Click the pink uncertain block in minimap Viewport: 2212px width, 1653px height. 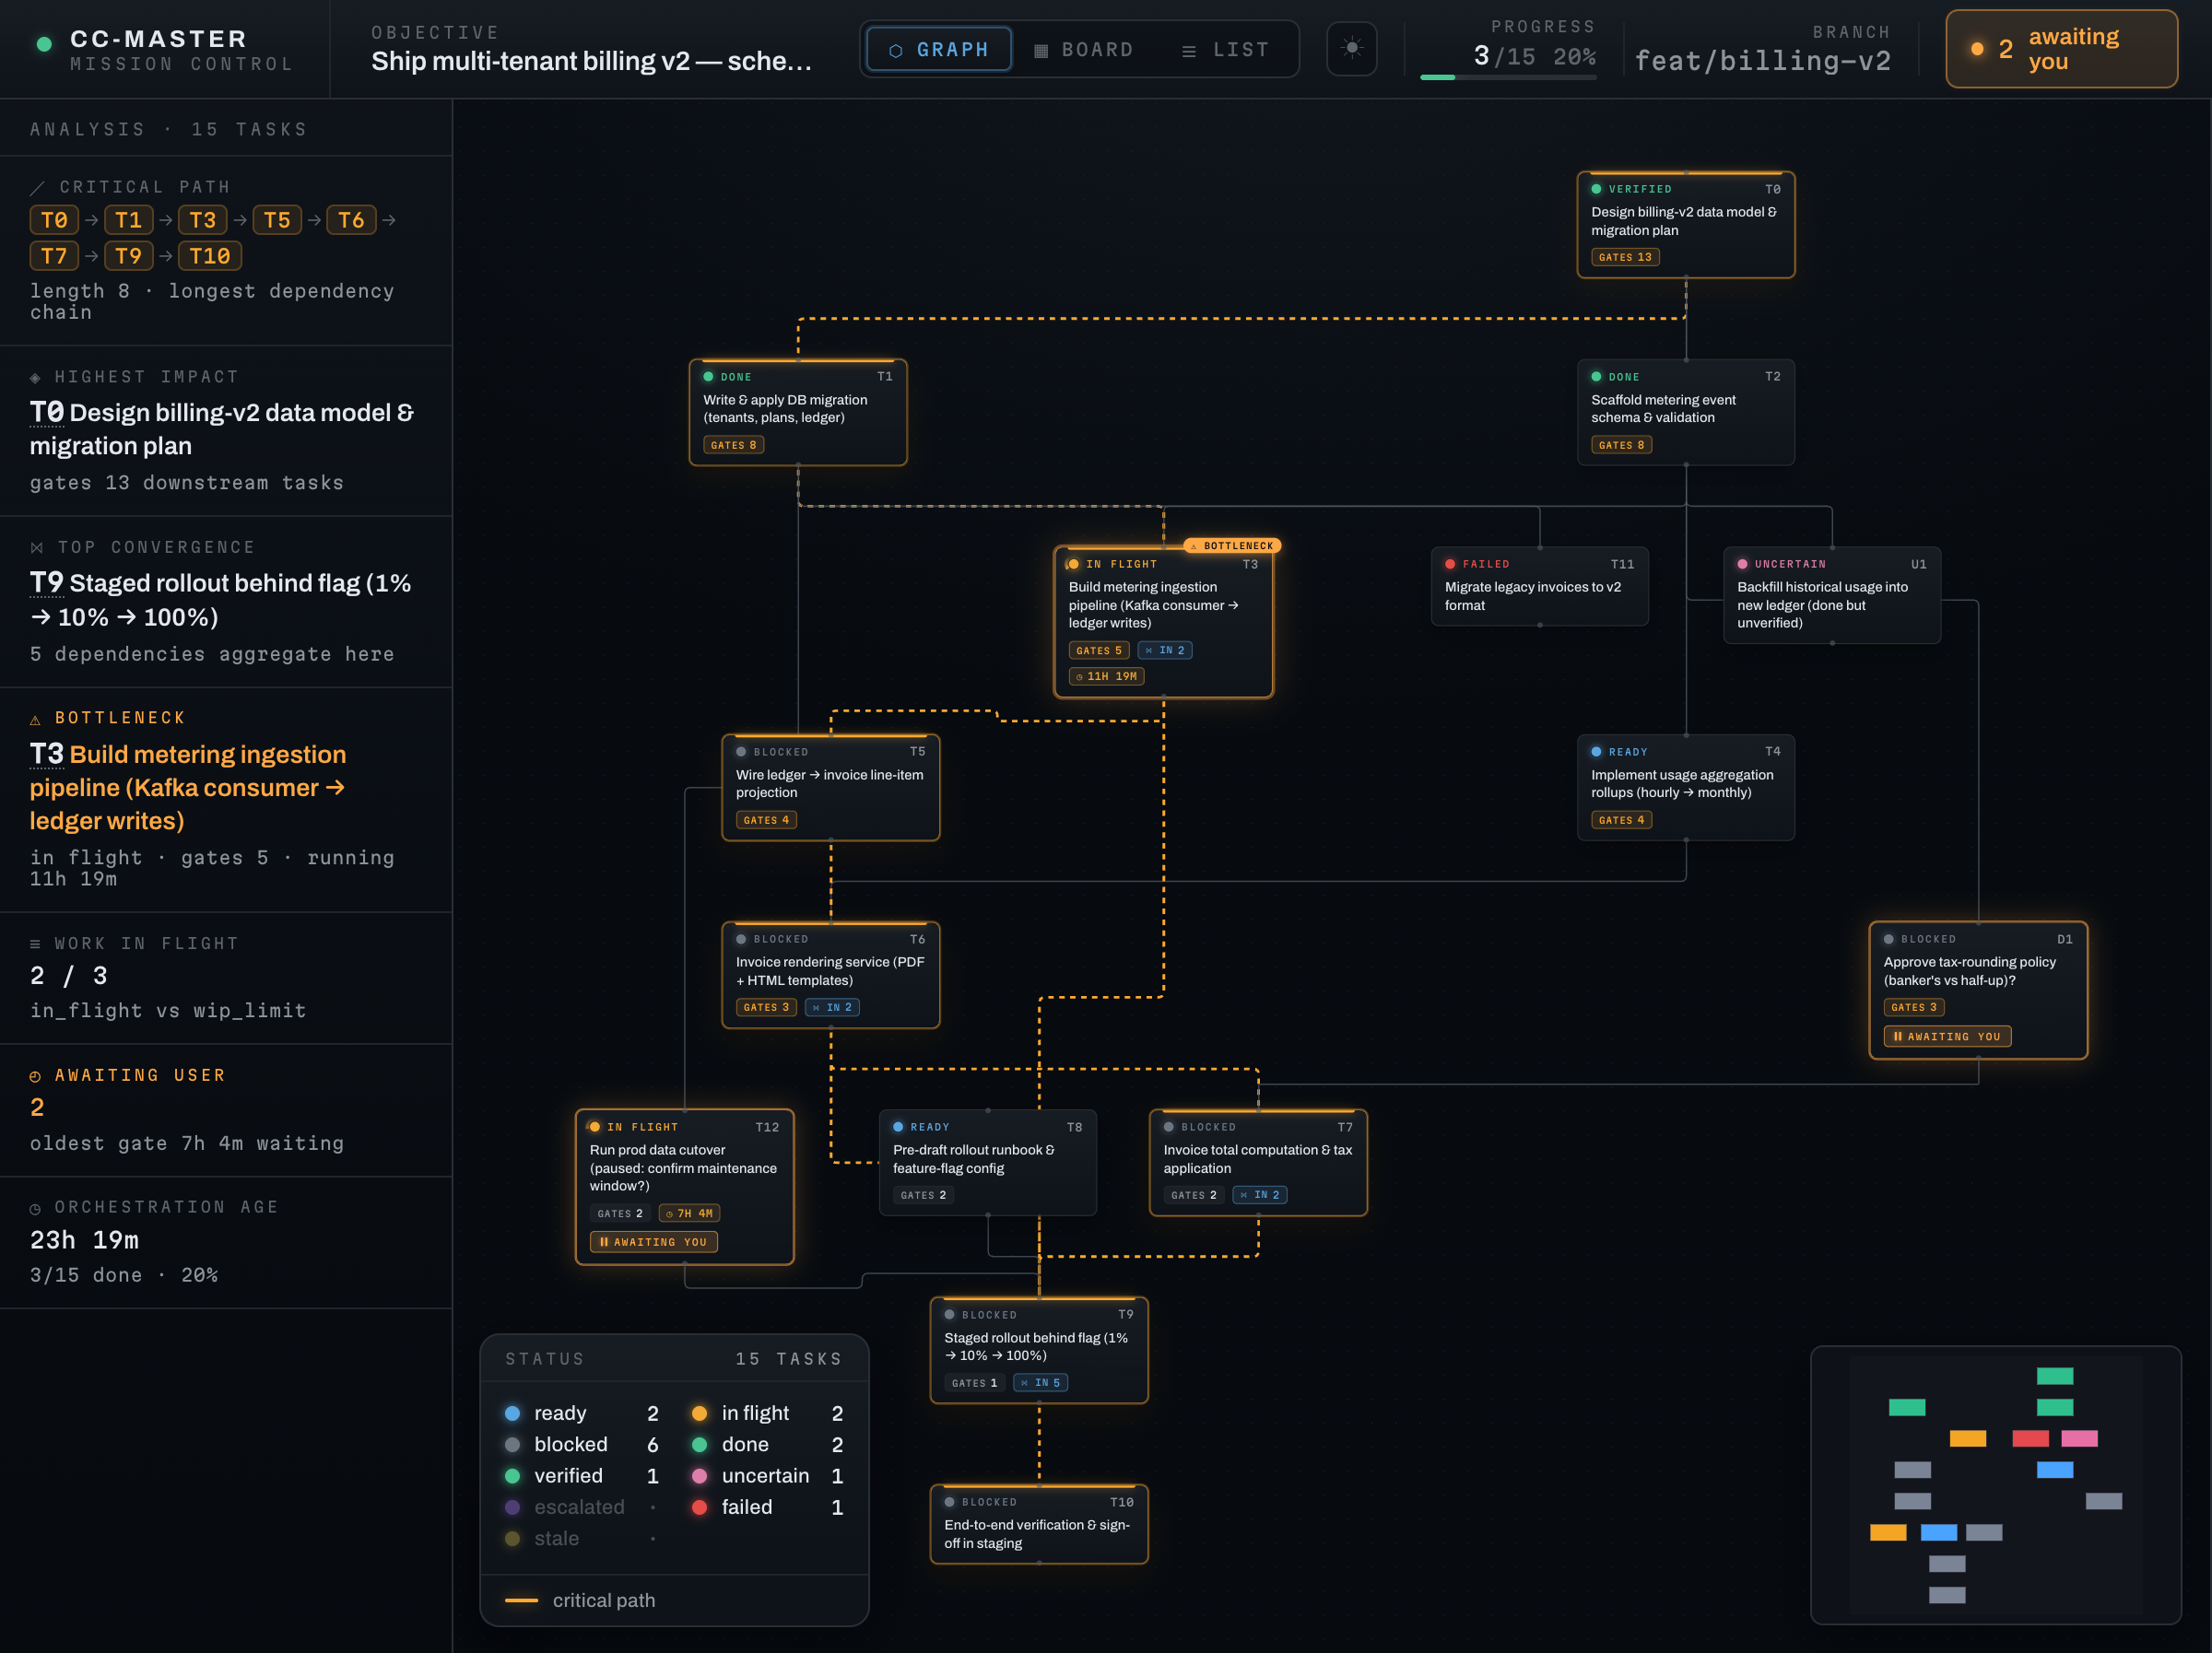pos(2079,1439)
